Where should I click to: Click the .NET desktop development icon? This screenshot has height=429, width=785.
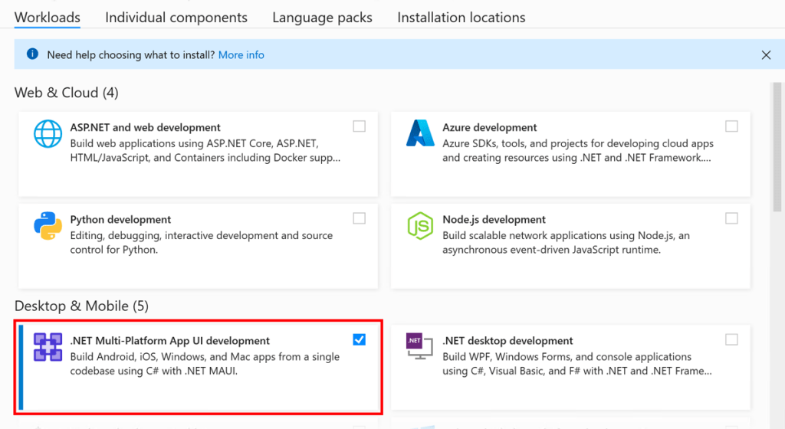pyautogui.click(x=415, y=344)
